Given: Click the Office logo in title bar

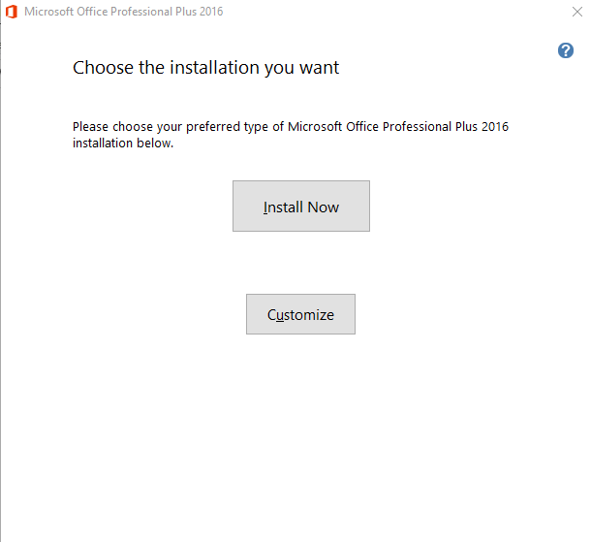Looking at the screenshot, I should point(12,12).
